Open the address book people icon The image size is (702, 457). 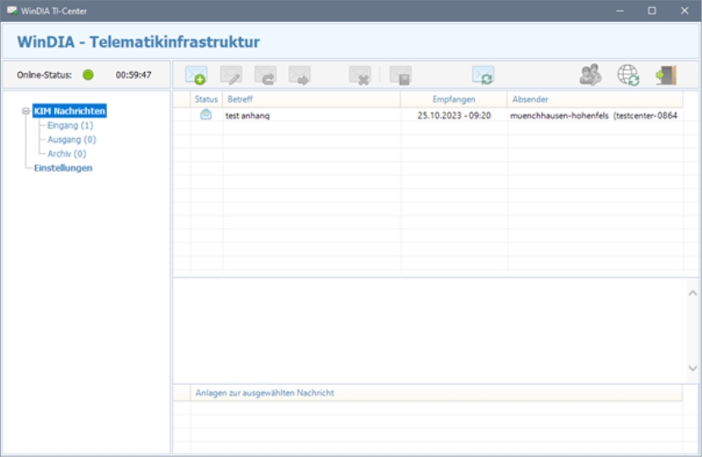[590, 75]
